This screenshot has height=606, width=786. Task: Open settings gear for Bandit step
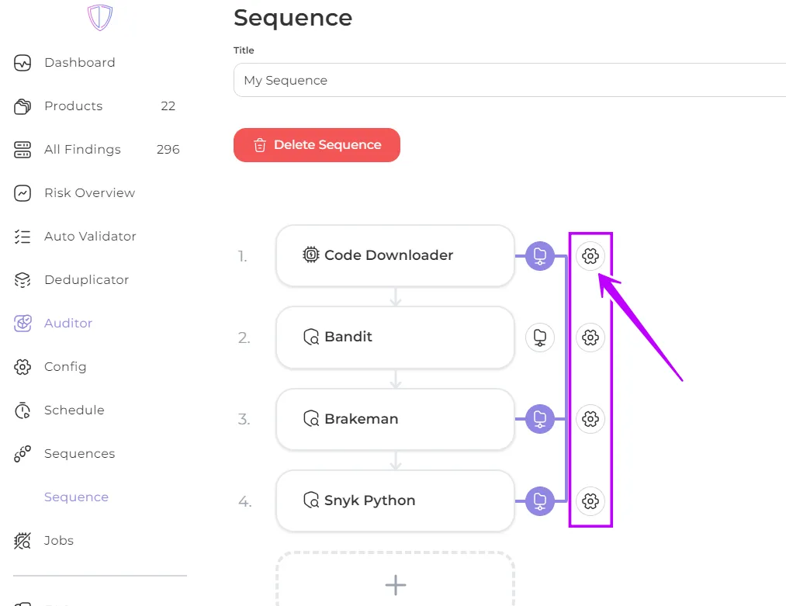coord(590,338)
